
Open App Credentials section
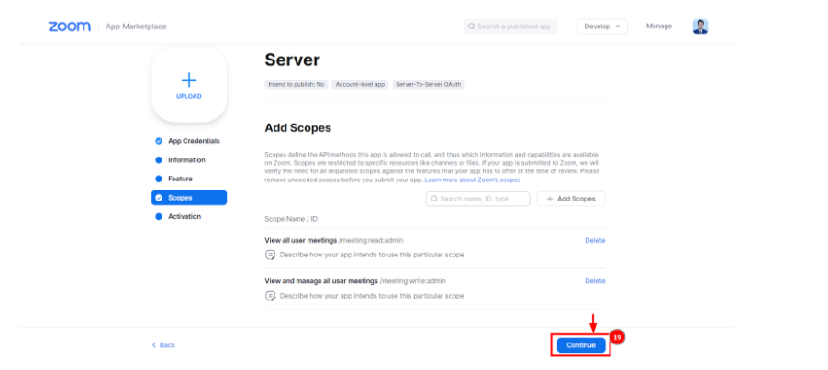point(194,141)
